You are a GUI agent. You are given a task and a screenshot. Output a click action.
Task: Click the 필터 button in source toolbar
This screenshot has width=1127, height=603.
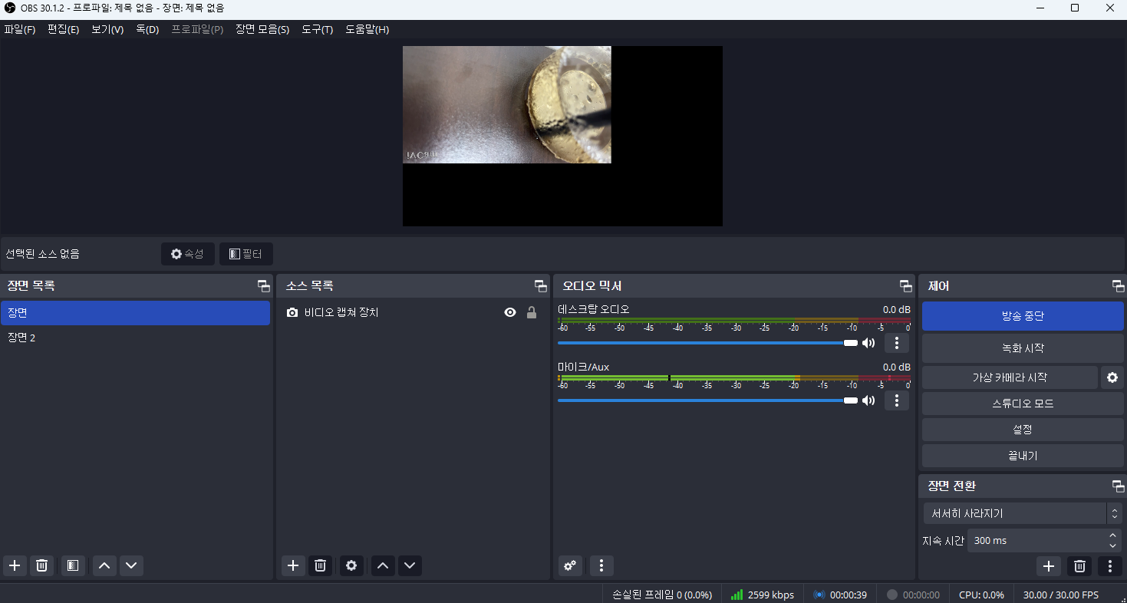[246, 254]
